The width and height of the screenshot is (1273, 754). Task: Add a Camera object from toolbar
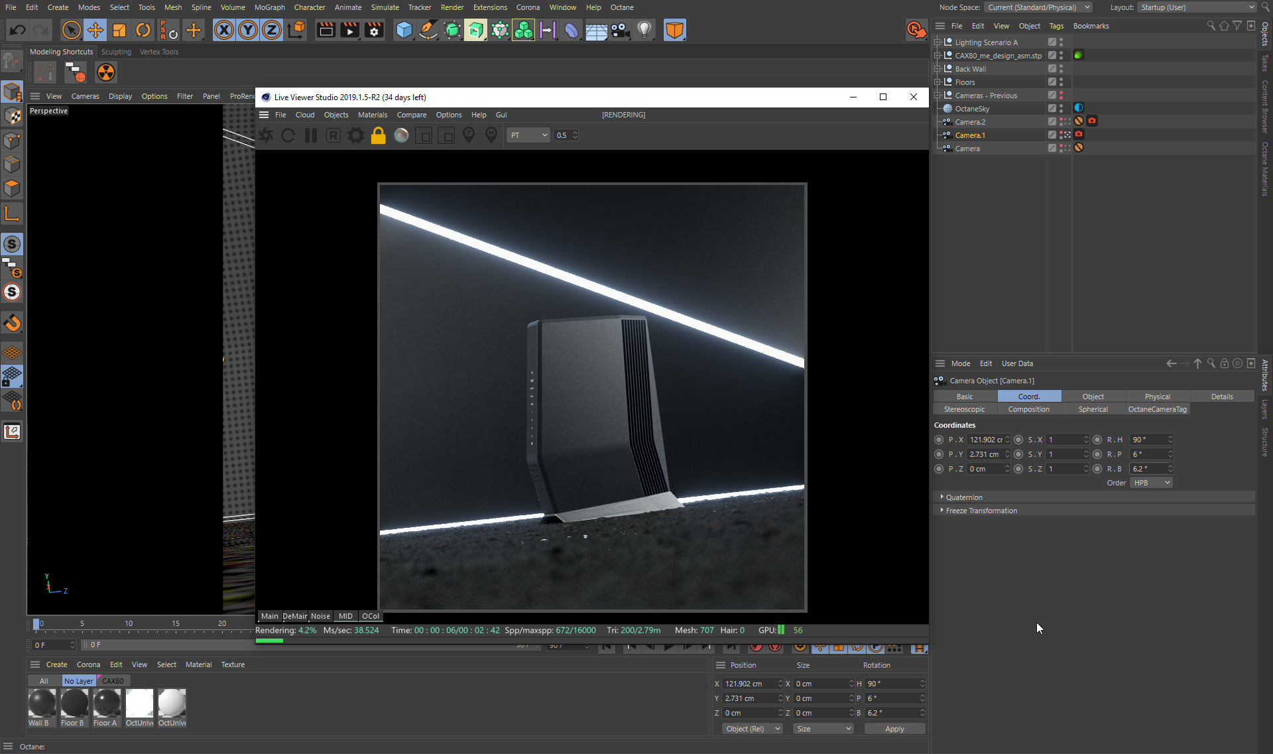pyautogui.click(x=620, y=30)
